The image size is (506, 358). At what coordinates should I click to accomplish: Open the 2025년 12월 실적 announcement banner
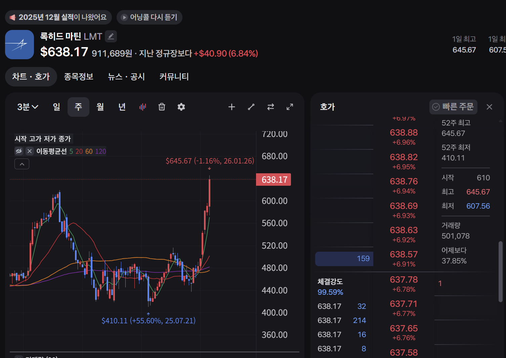[x=58, y=17]
